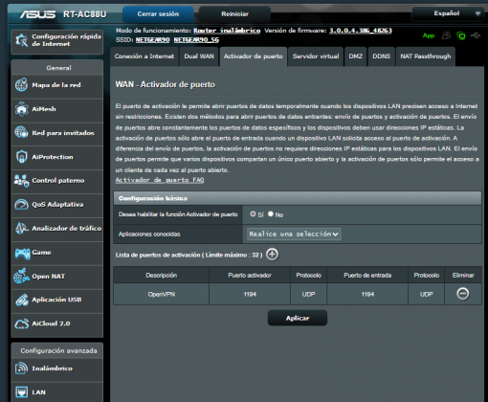Open the Game controller icon
This screenshot has height=402, width=488.
point(22,253)
